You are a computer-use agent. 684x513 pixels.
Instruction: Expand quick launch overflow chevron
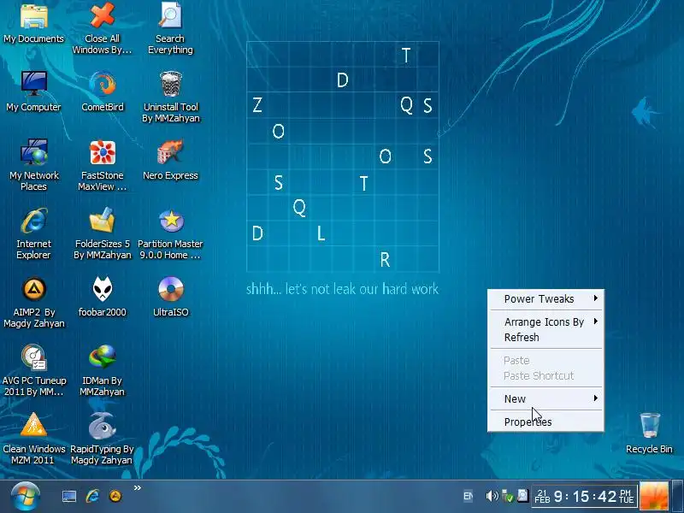[138, 487]
